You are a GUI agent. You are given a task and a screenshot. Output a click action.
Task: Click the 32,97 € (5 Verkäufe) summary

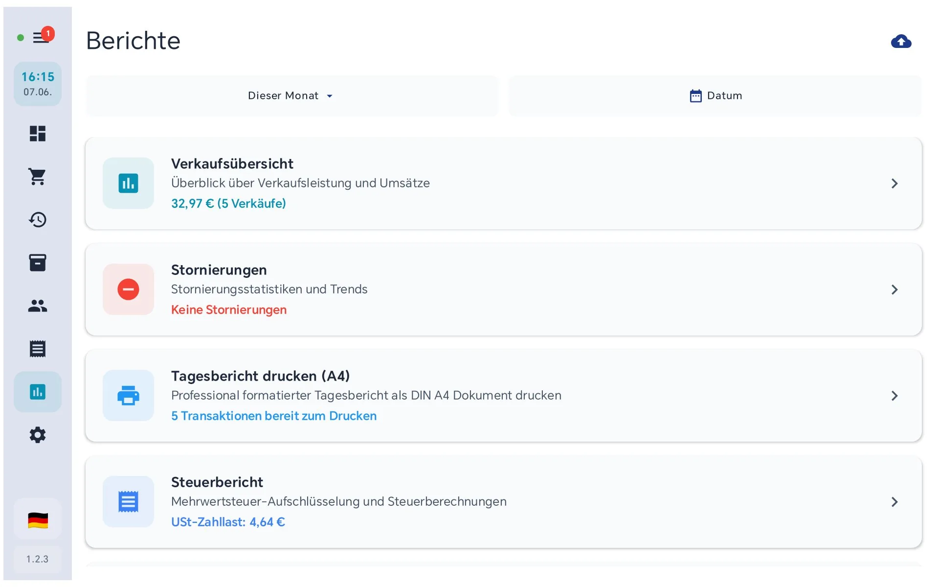[228, 203]
